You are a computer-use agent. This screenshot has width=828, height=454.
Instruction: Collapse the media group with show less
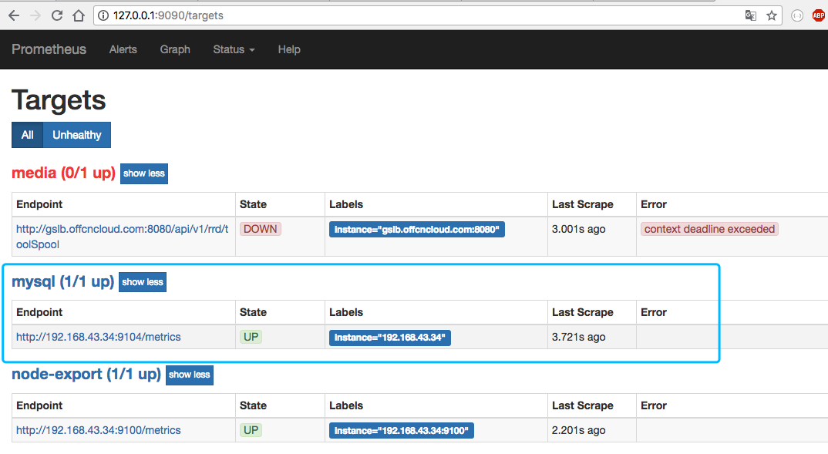tap(143, 173)
